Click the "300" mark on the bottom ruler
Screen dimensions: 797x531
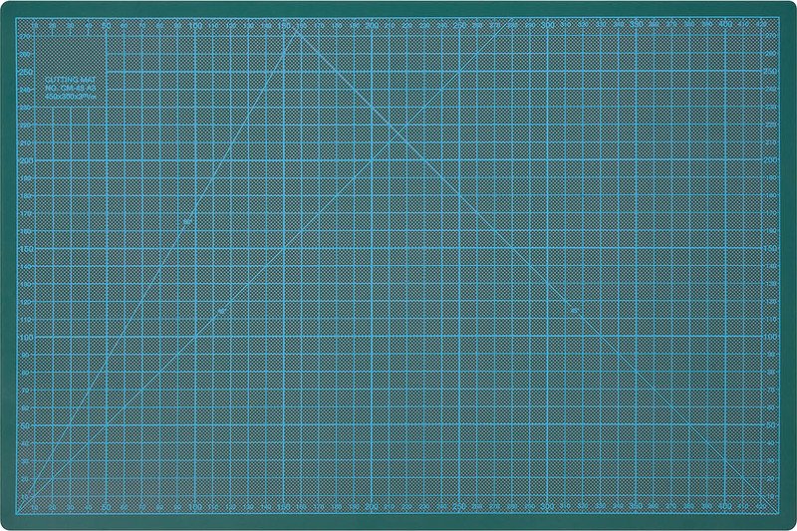[x=547, y=507]
